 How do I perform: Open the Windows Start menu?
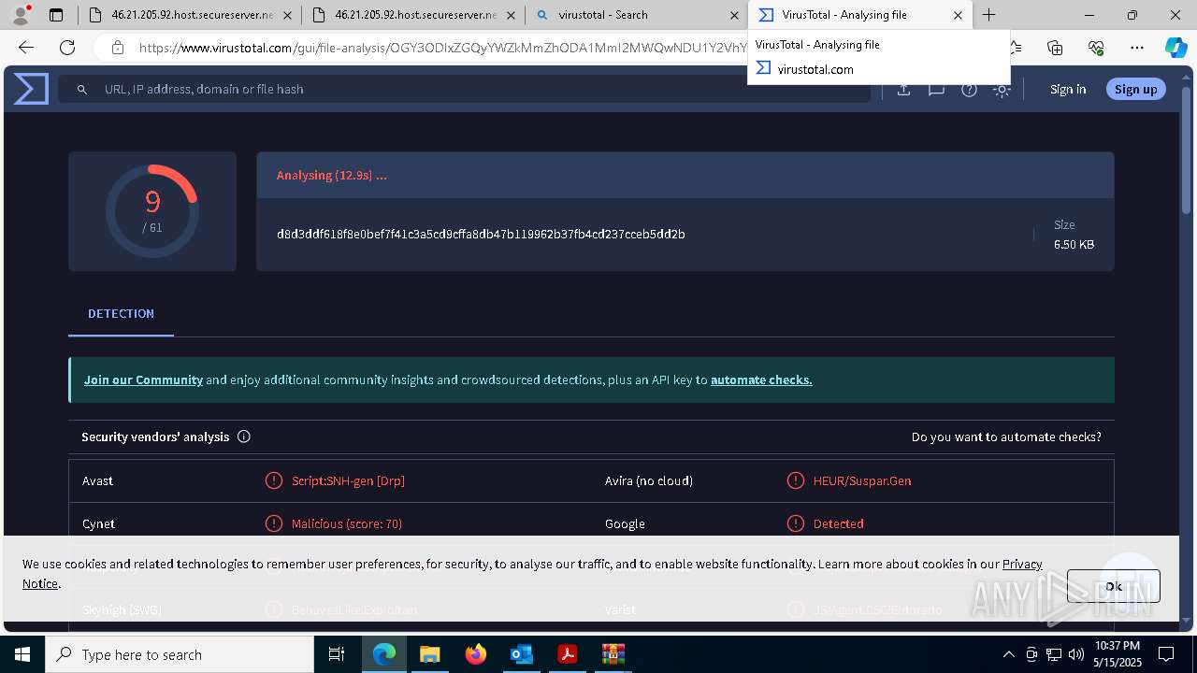click(x=22, y=654)
